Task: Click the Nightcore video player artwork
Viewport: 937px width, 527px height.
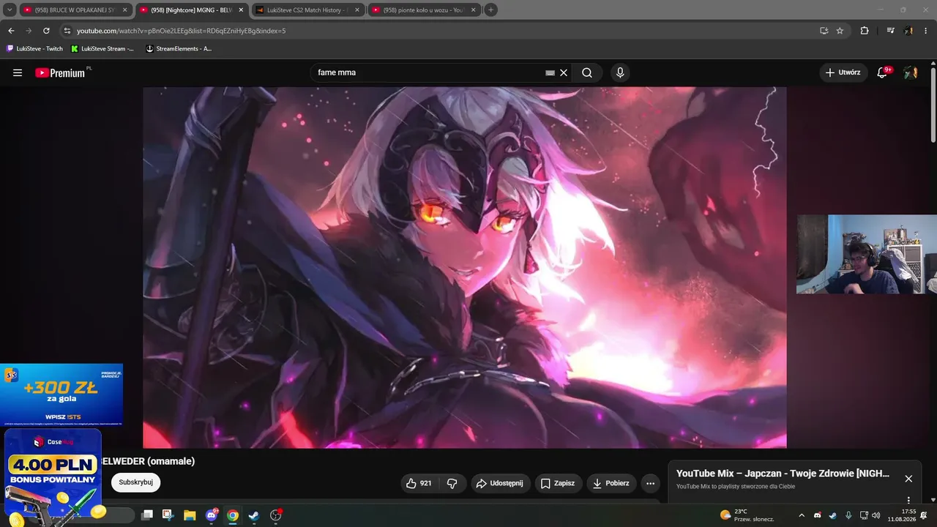Action: tap(465, 267)
